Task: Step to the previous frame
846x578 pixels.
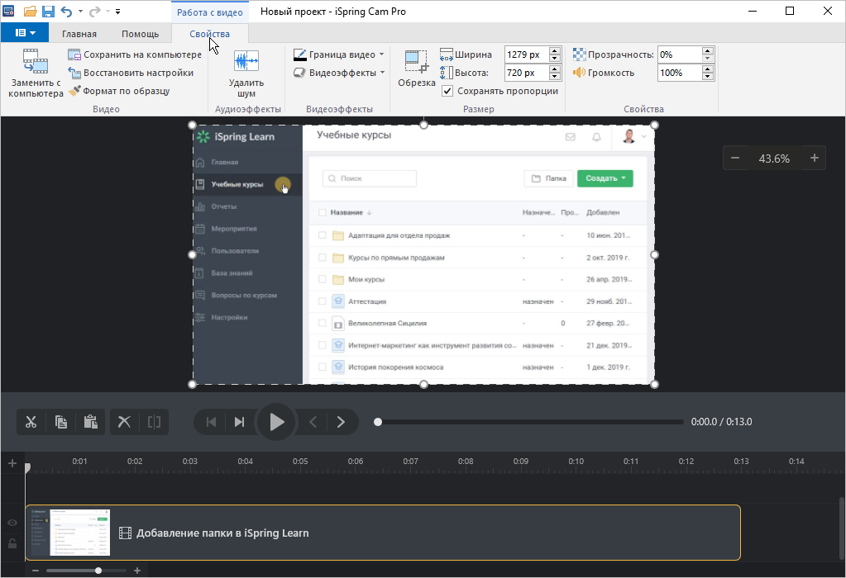Action: pos(313,422)
